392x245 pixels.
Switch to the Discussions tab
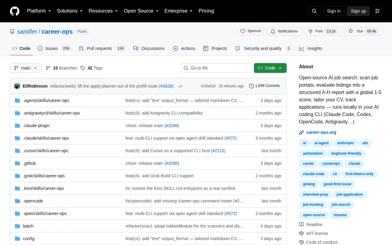[149, 48]
